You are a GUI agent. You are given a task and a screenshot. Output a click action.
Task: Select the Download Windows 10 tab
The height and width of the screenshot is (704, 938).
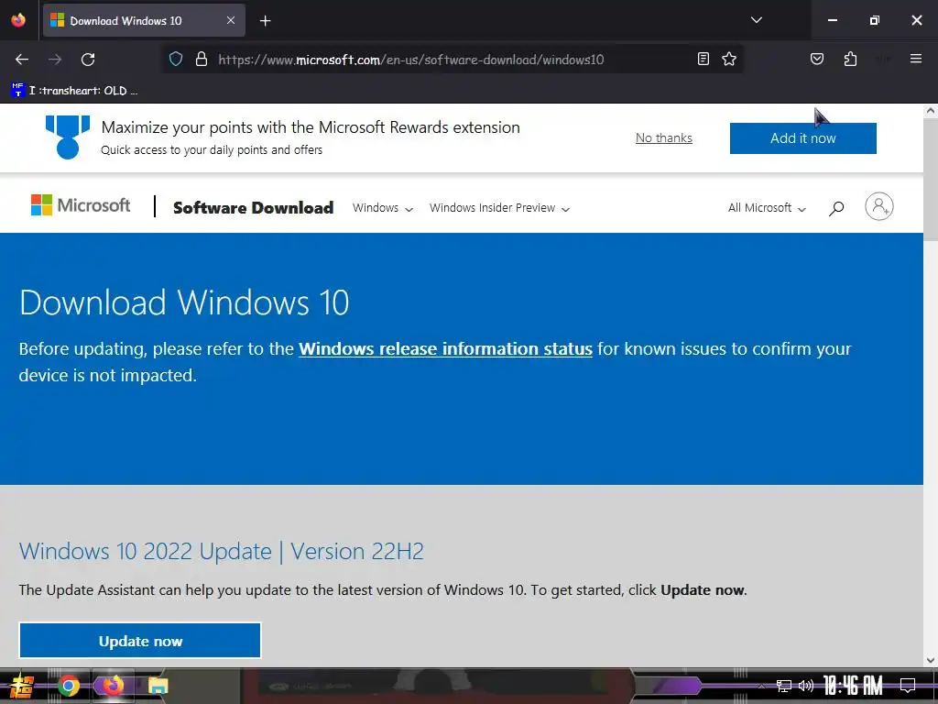(x=144, y=20)
